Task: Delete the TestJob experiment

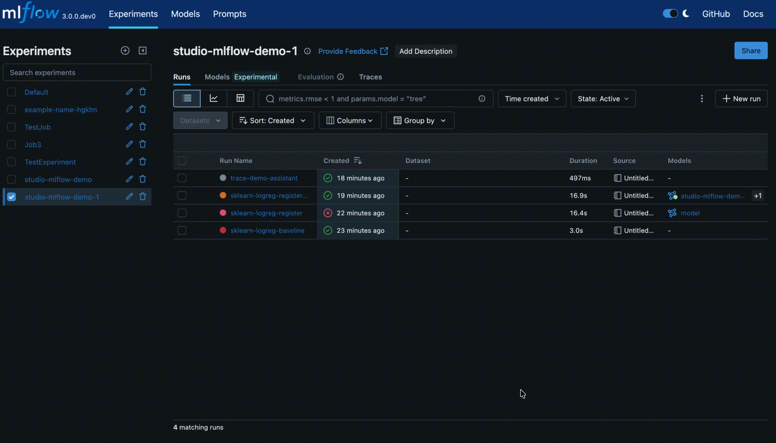Action: [x=142, y=126]
